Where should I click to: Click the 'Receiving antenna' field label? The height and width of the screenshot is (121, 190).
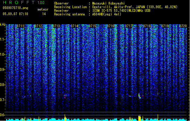[x=69, y=14]
